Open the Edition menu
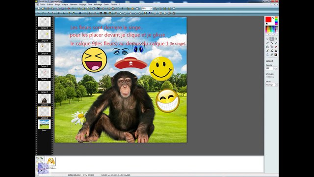Image resolution: width=314 pixels, height=177 pixels. [50, 4]
